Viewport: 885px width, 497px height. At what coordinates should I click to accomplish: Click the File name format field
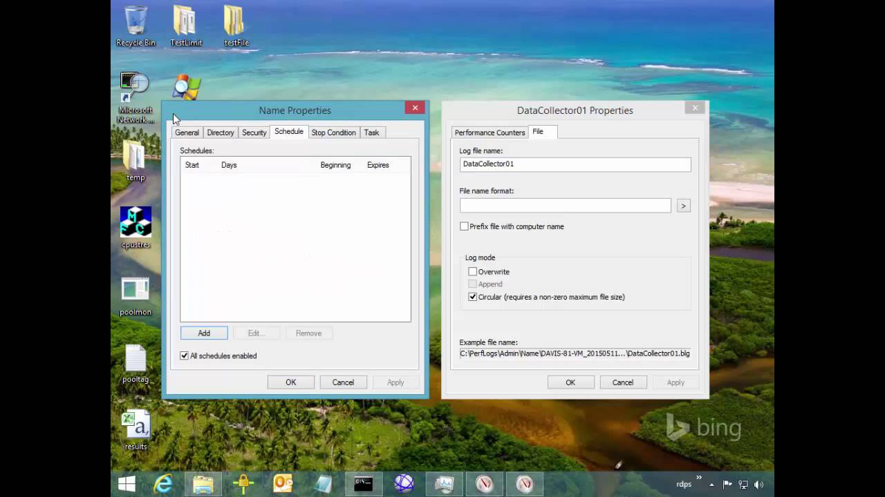(x=566, y=205)
